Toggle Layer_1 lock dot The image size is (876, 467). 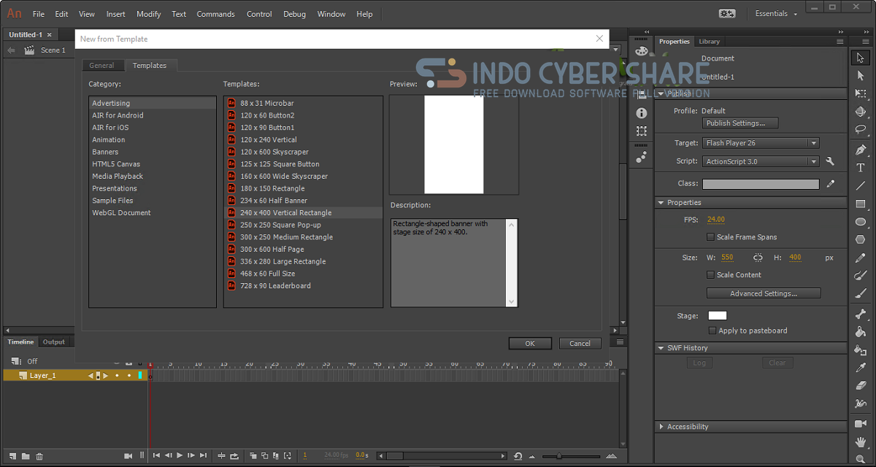coord(129,376)
